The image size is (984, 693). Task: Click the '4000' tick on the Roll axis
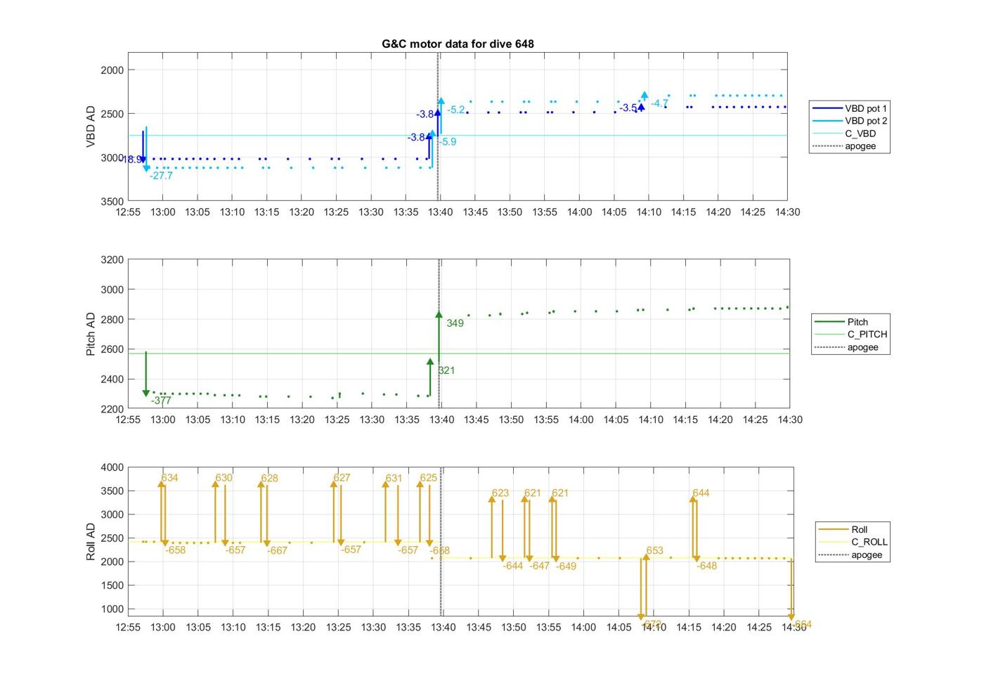click(x=112, y=467)
